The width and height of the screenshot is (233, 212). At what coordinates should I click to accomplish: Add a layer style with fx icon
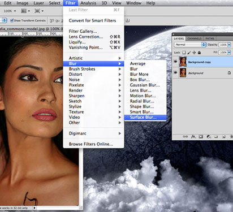click(193, 137)
